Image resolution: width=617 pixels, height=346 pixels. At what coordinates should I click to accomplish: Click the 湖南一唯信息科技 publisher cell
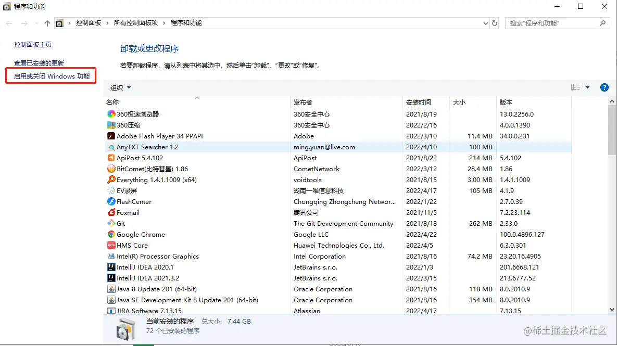(319, 191)
